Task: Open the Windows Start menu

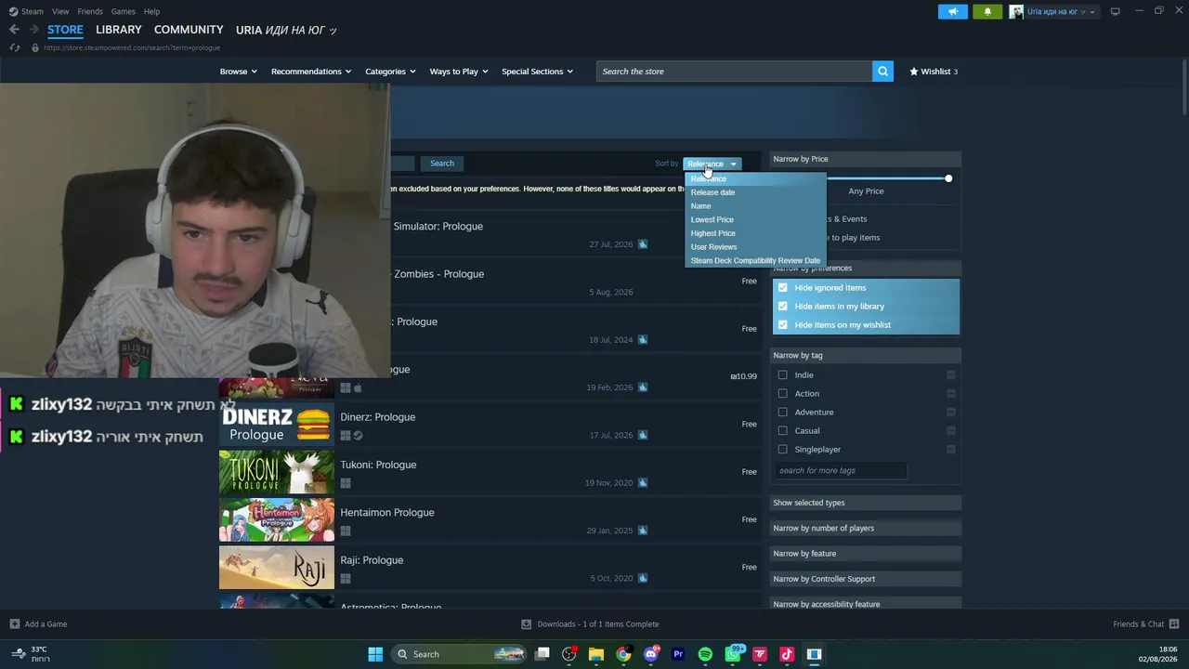Action: [x=375, y=654]
